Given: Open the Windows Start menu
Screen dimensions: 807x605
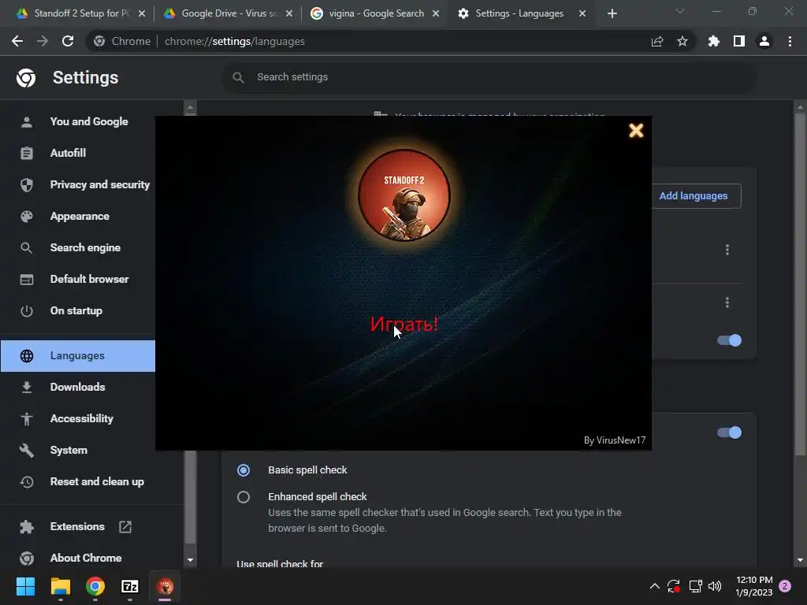Looking at the screenshot, I should coord(25,586).
